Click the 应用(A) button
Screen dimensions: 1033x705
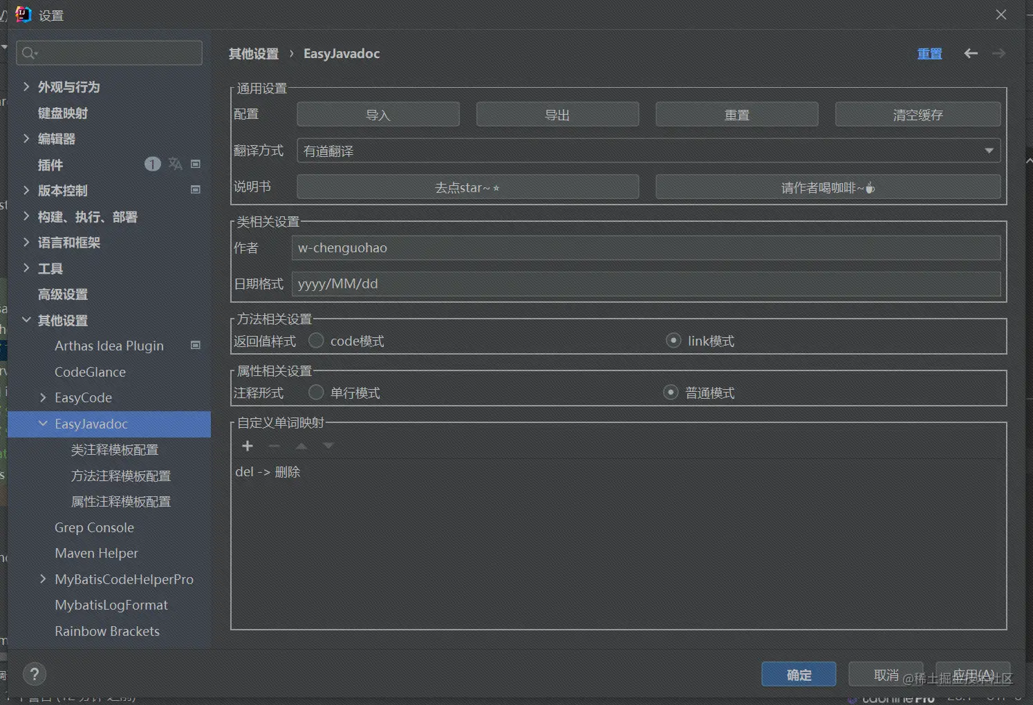click(973, 675)
